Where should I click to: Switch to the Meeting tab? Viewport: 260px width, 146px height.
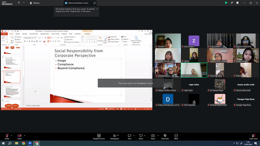coord(35,3)
